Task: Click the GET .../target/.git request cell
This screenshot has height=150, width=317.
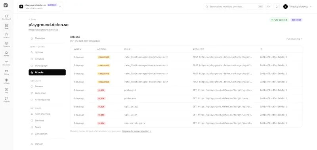Action: [x=222, y=90]
